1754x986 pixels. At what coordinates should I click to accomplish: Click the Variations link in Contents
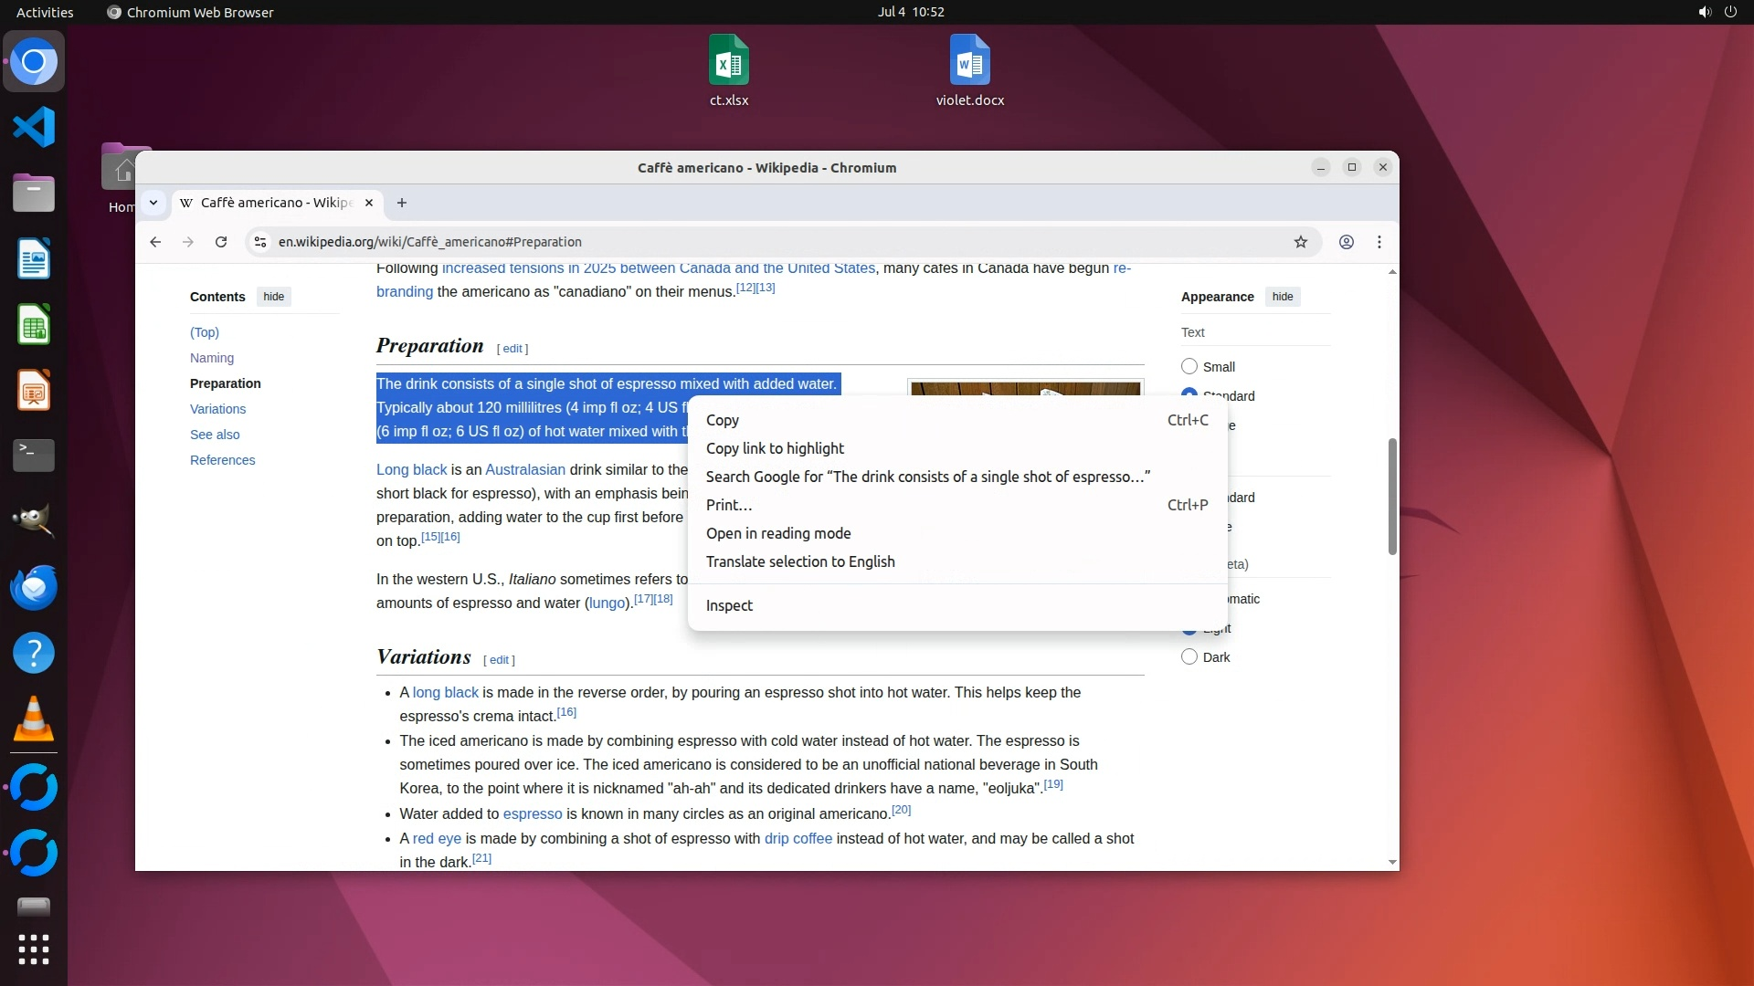[x=217, y=409]
